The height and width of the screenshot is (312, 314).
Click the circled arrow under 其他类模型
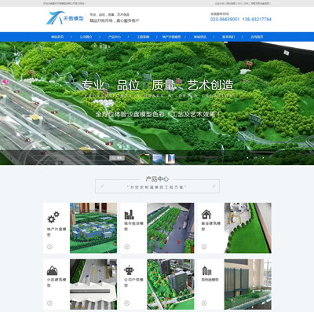pyautogui.click(x=204, y=303)
